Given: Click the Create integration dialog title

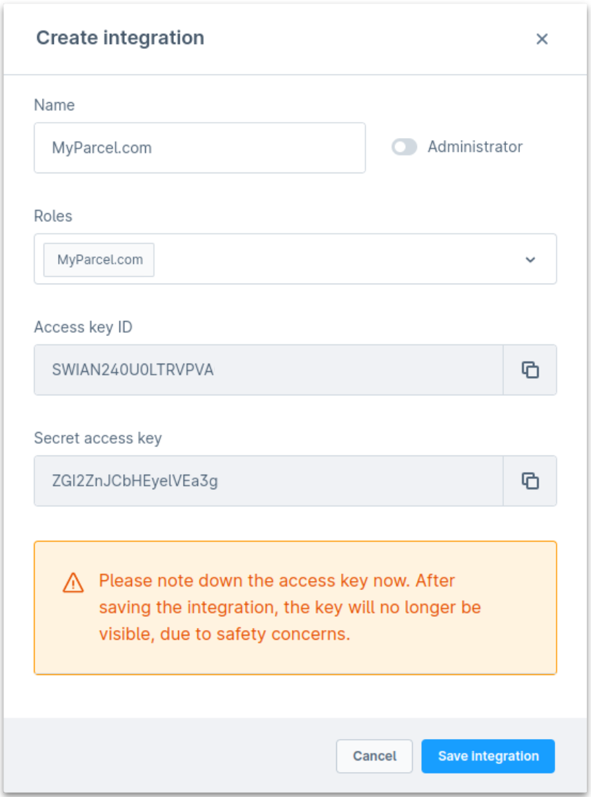Looking at the screenshot, I should tap(120, 39).
